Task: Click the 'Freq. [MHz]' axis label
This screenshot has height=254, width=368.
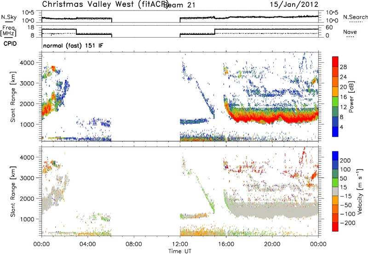Action: pos(9,31)
